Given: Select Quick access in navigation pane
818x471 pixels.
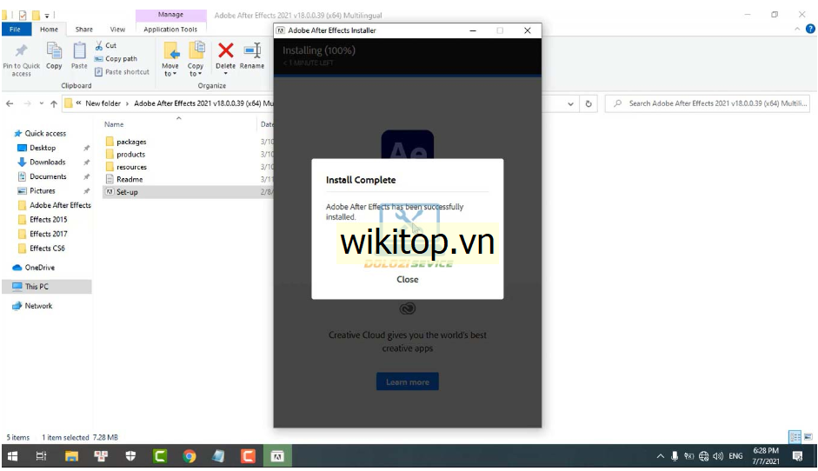Looking at the screenshot, I should tap(45, 133).
